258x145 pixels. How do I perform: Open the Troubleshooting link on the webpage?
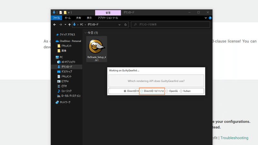[x=234, y=138]
